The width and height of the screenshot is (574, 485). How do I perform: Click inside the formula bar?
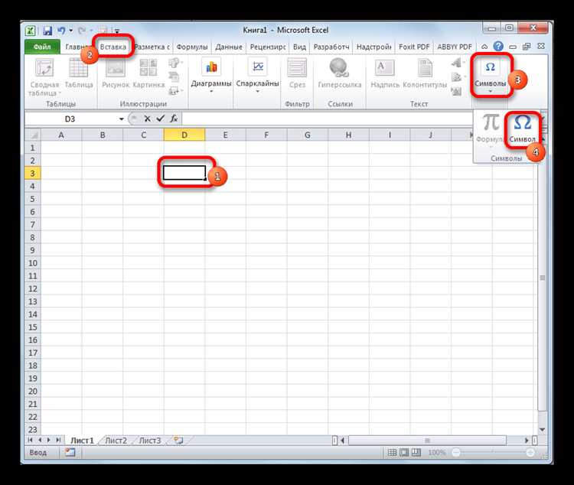coord(326,119)
